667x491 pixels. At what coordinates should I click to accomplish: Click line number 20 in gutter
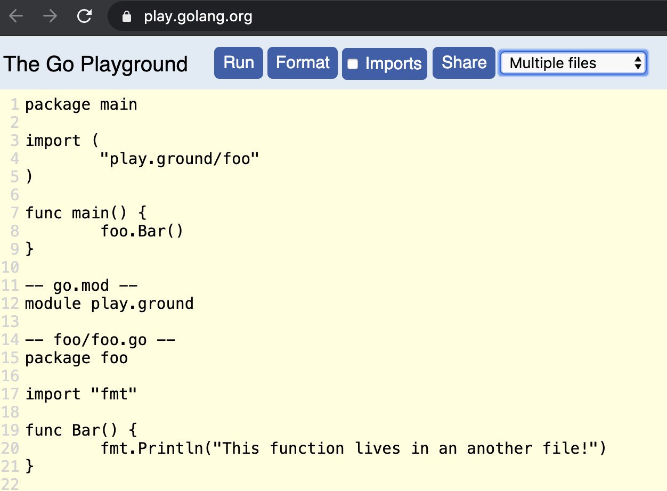click(x=10, y=448)
